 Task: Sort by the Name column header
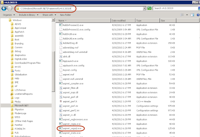click(83, 21)
